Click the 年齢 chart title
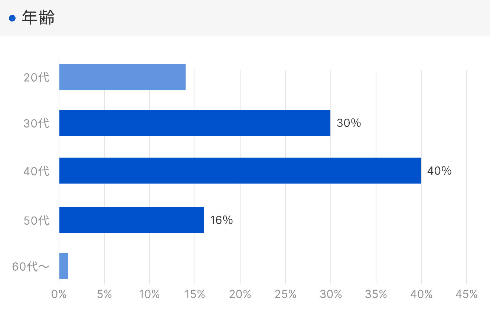Viewport: 490px width, 323px height. (38, 18)
